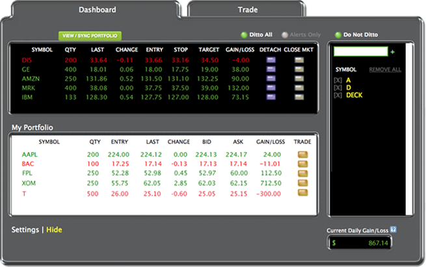
Task: Click the yellow Hide link
Action: 54,230
